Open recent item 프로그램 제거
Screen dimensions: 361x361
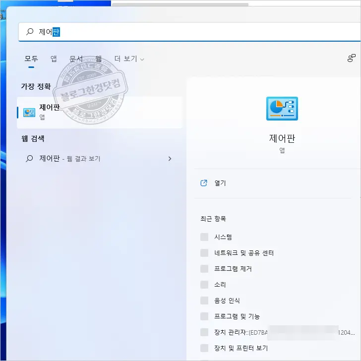pyautogui.click(x=233, y=269)
